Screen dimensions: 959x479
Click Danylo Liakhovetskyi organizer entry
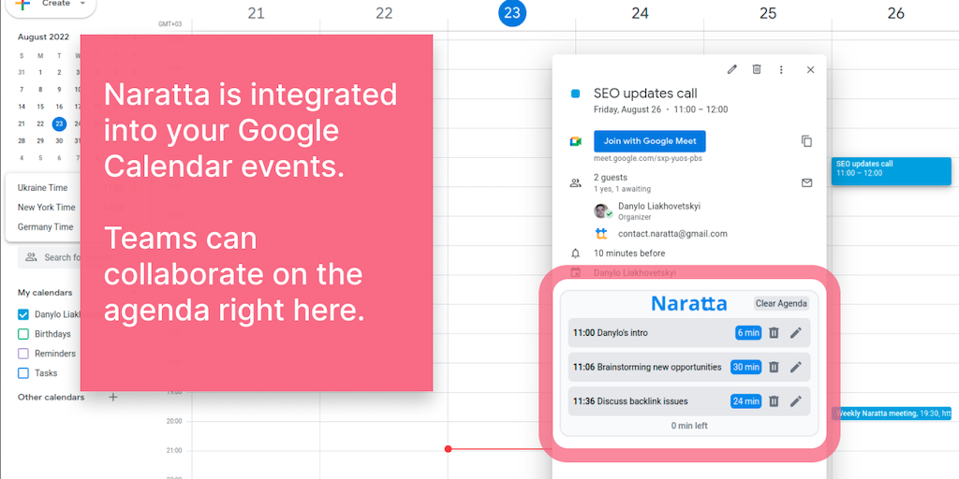pos(658,210)
